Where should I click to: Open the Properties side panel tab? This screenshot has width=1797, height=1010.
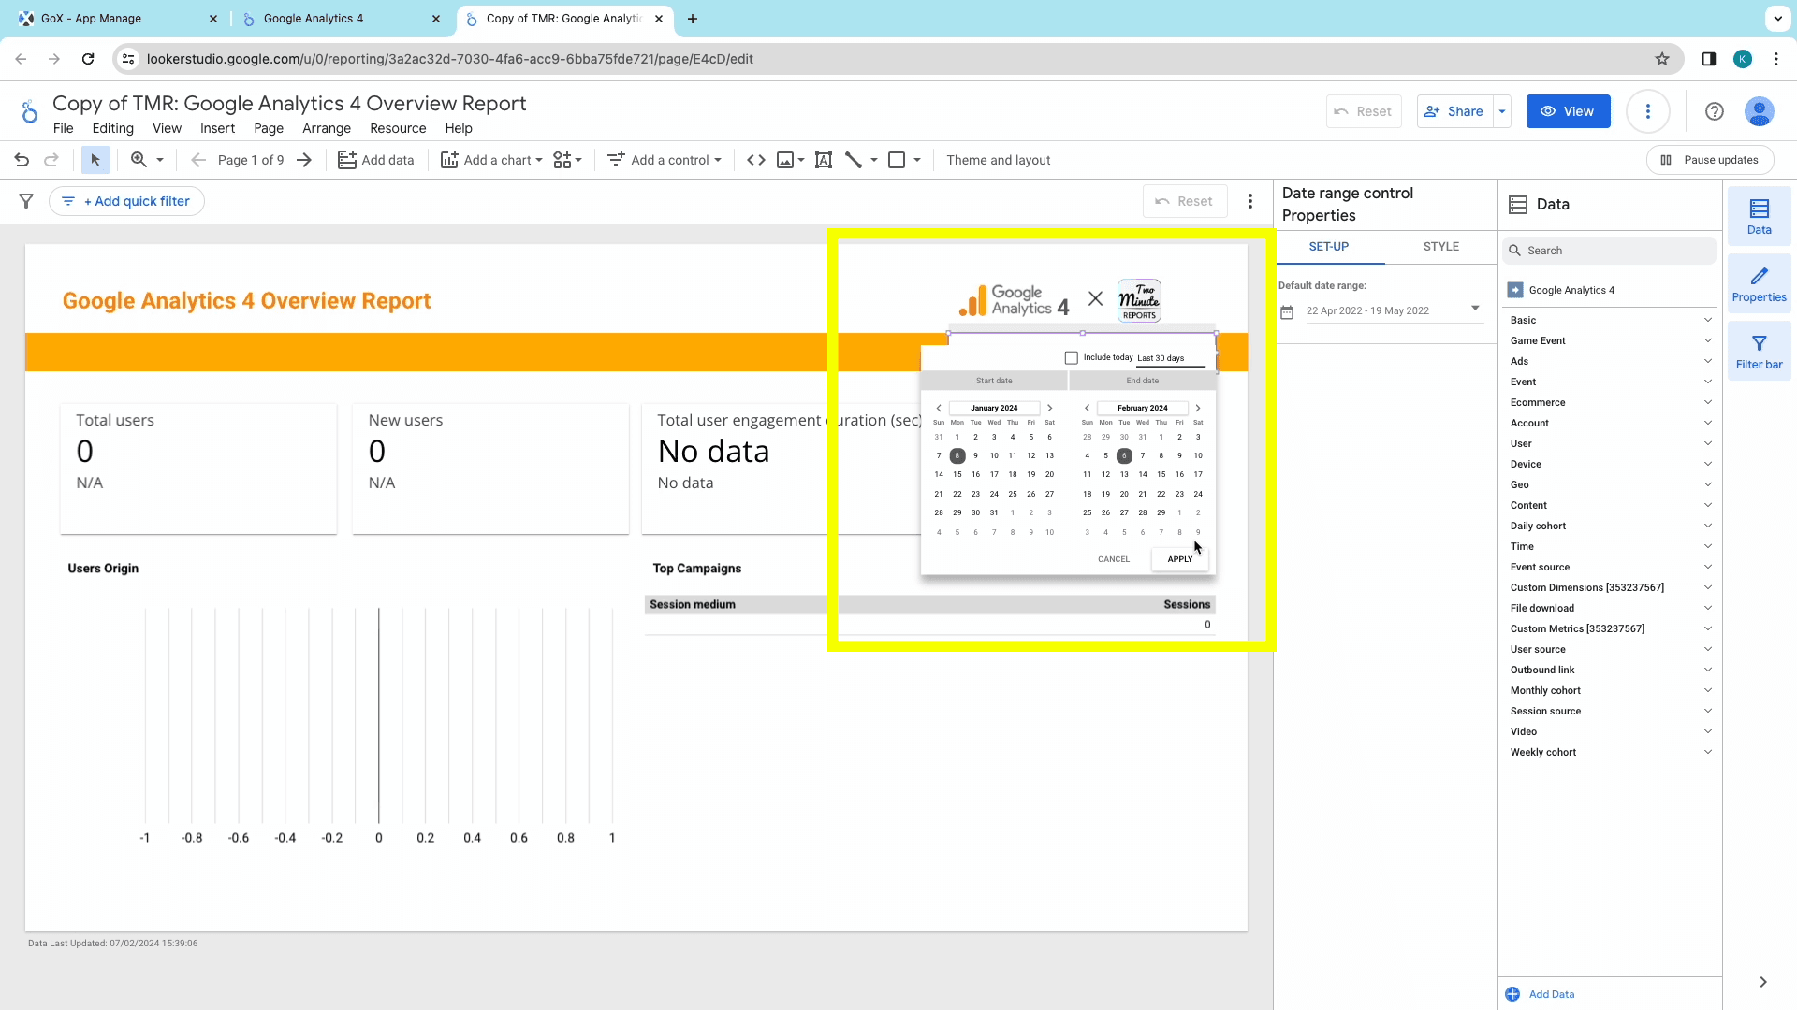point(1760,283)
